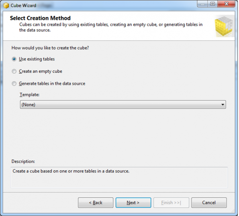Image resolution: width=239 pixels, height=216 pixels.
Task: Click the Cube Wizard title text
Action: pyautogui.click(x=24, y=6)
